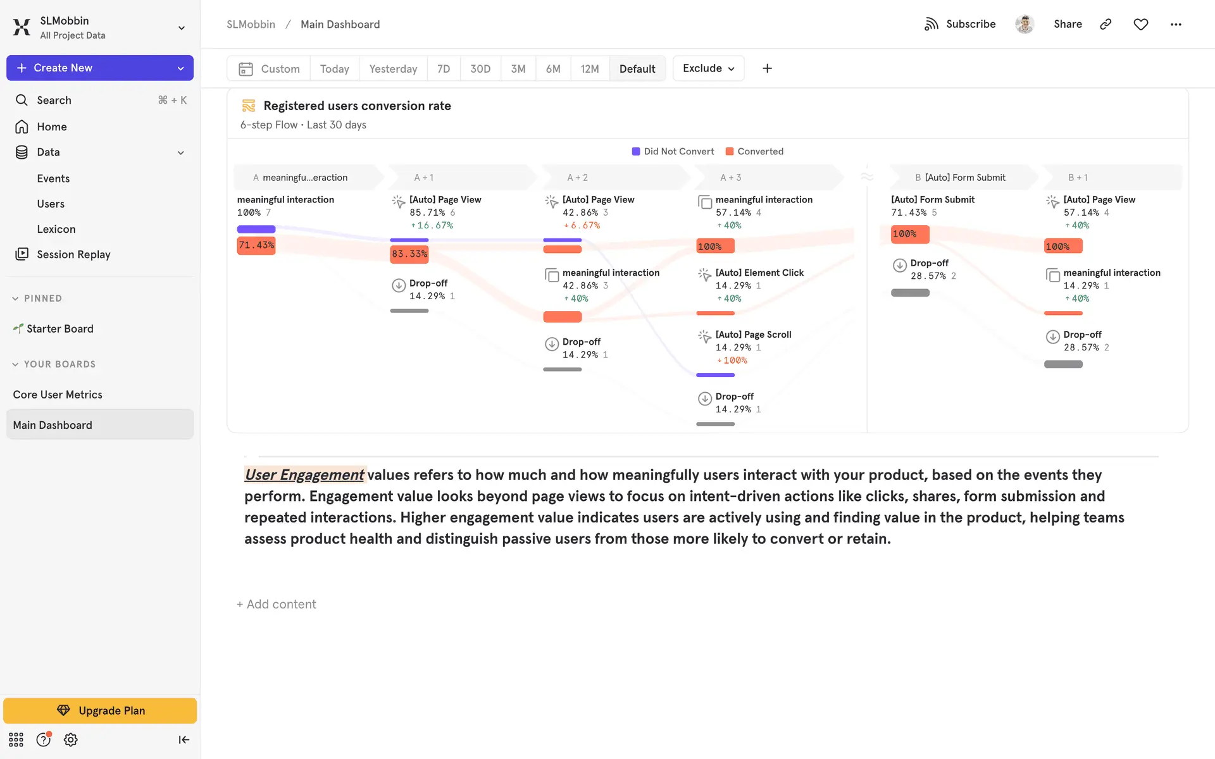The image size is (1215, 759).
Task: Select the 30D date range tab
Action: point(480,69)
